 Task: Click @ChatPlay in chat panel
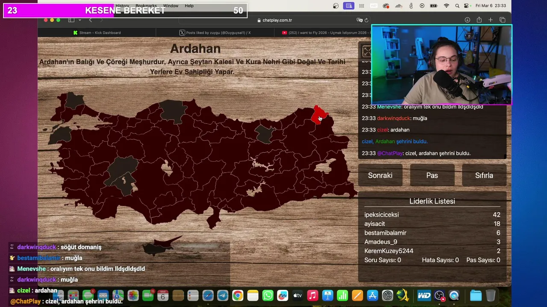click(390, 153)
